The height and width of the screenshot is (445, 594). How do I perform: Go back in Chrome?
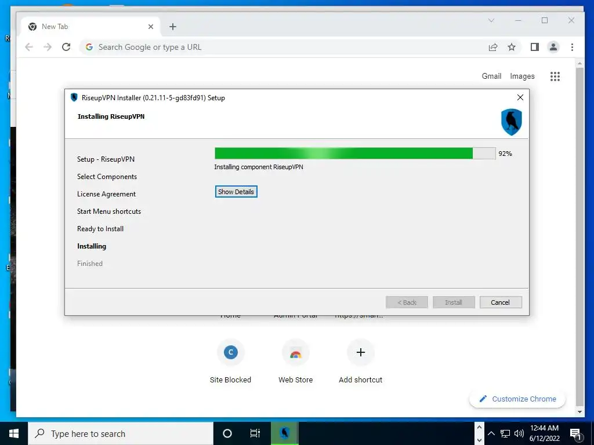click(x=29, y=47)
